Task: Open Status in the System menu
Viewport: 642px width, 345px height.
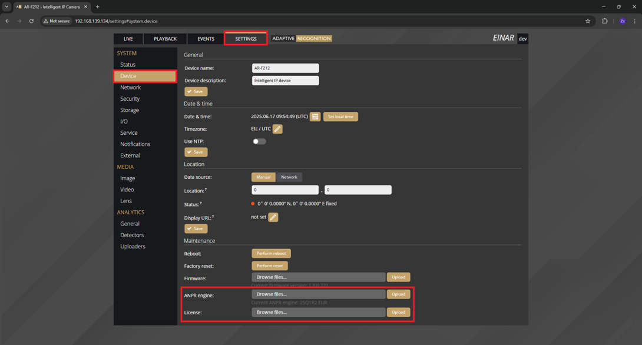Action: pos(128,65)
